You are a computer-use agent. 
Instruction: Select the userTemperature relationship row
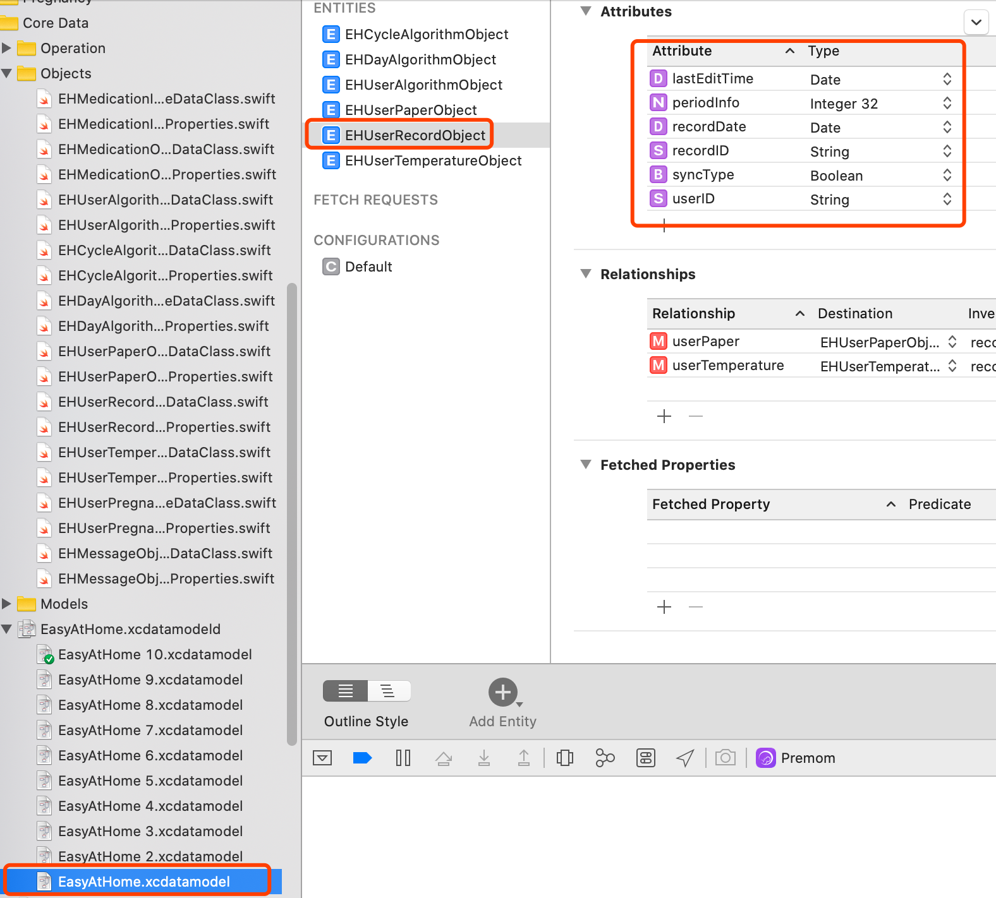coord(822,366)
